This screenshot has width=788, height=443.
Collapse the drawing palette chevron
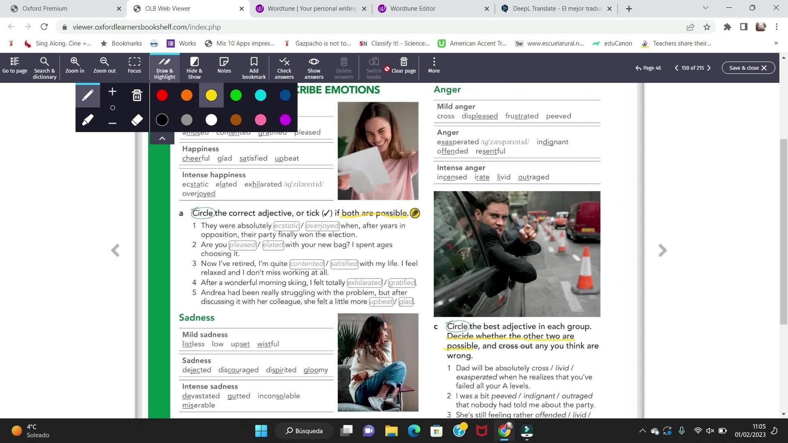tap(162, 138)
